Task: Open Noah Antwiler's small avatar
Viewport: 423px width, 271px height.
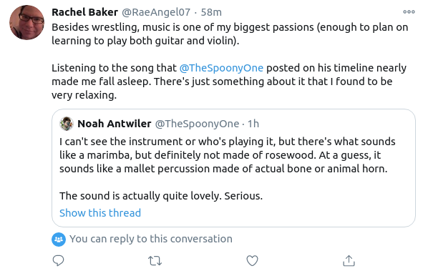Action: (x=67, y=124)
